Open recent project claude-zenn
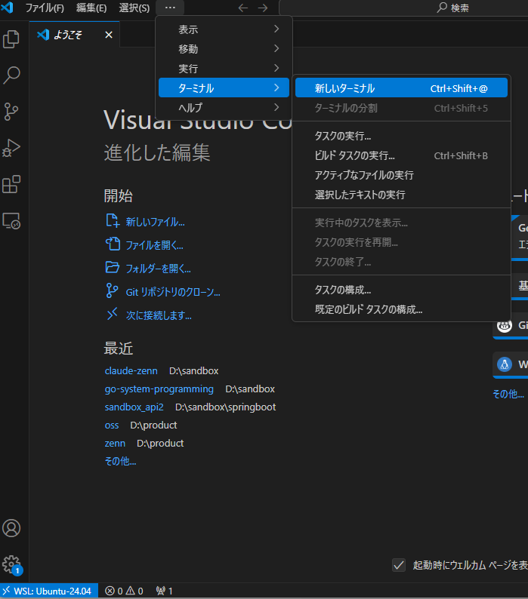Image resolution: width=528 pixels, height=599 pixels. pos(131,371)
